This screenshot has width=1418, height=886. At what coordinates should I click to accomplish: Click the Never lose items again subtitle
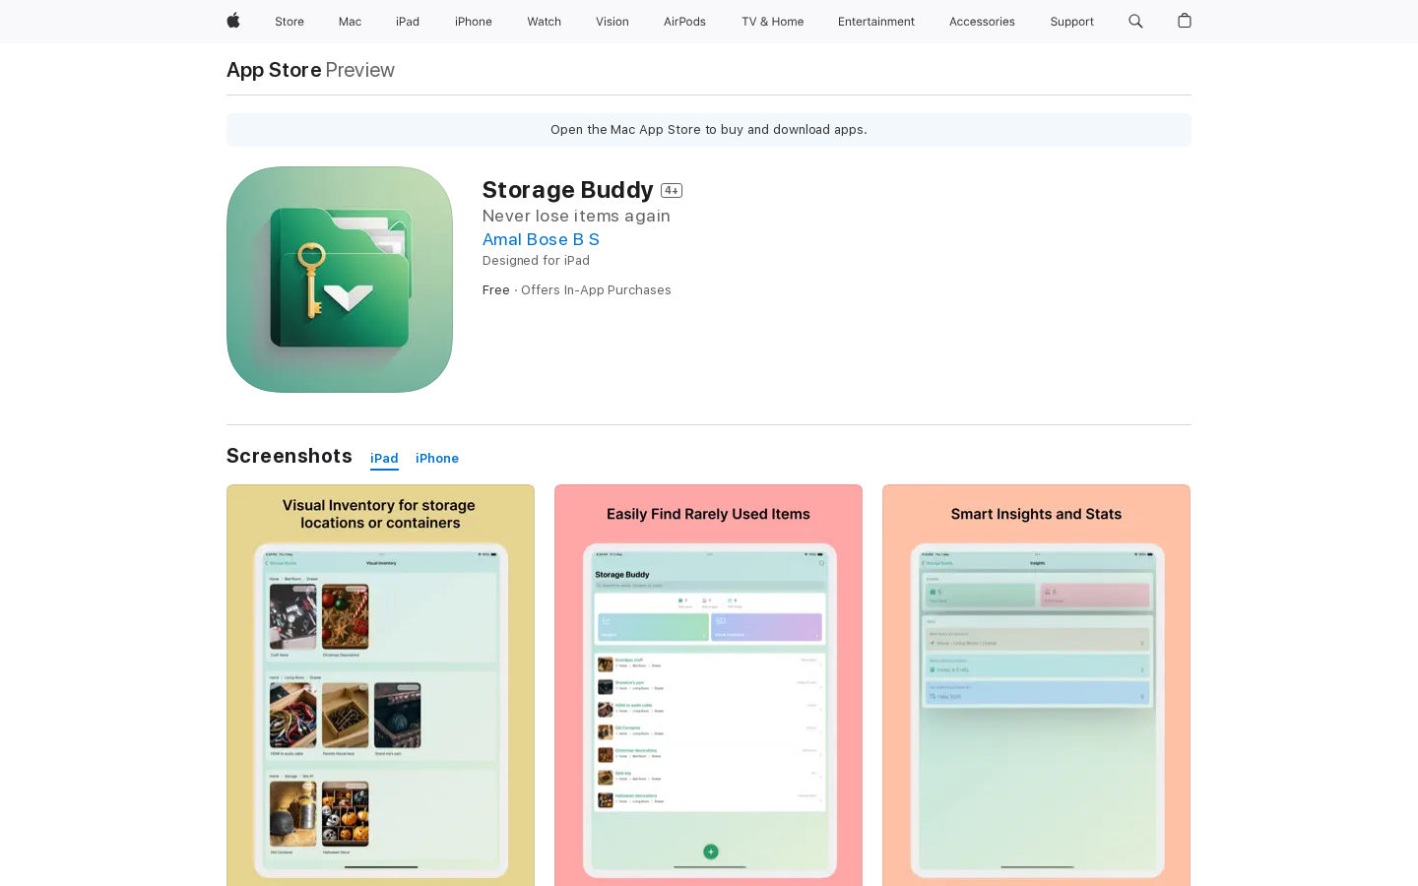point(576,216)
